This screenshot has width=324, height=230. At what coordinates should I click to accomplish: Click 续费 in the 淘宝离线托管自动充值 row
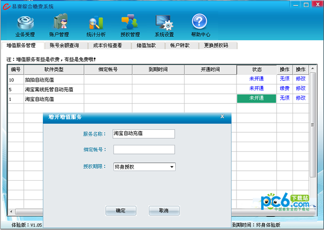click(284, 88)
